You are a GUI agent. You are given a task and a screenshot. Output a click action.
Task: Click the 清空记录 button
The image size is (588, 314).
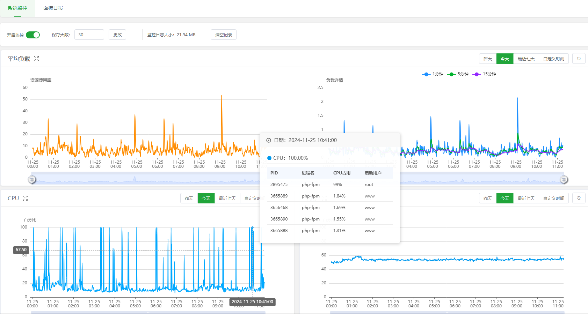pyautogui.click(x=224, y=35)
